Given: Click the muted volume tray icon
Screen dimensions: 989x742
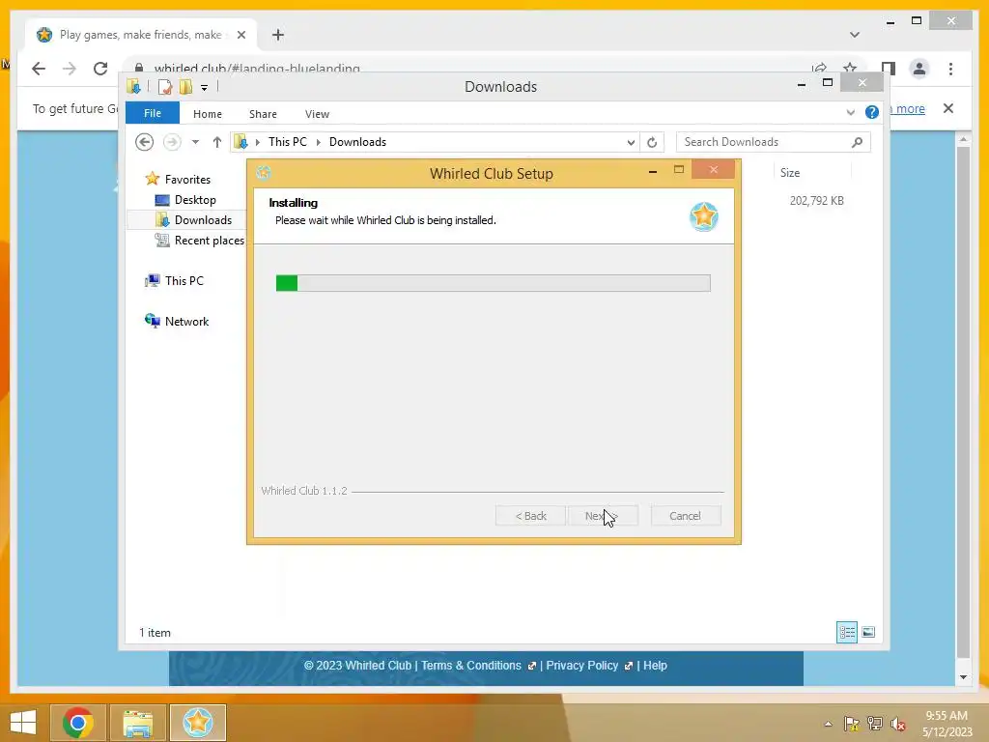Looking at the screenshot, I should pos(897,724).
